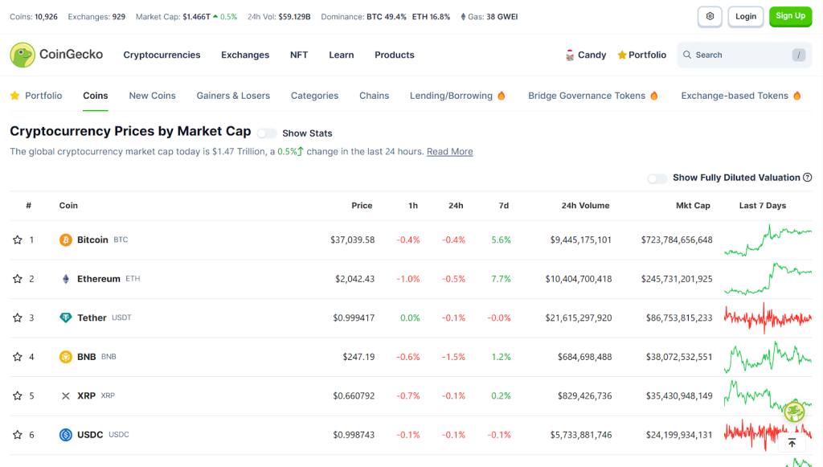
Task: Click the blue USDC logo
Action: click(66, 435)
